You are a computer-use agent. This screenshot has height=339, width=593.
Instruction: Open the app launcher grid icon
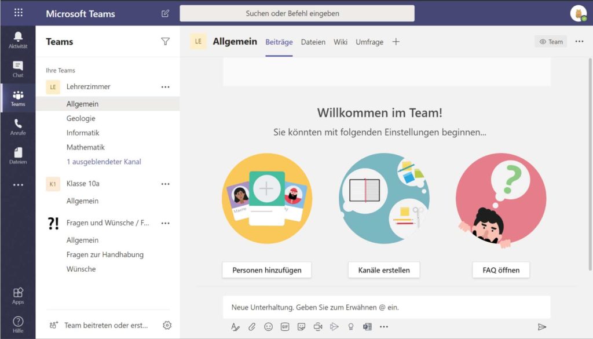pos(18,13)
